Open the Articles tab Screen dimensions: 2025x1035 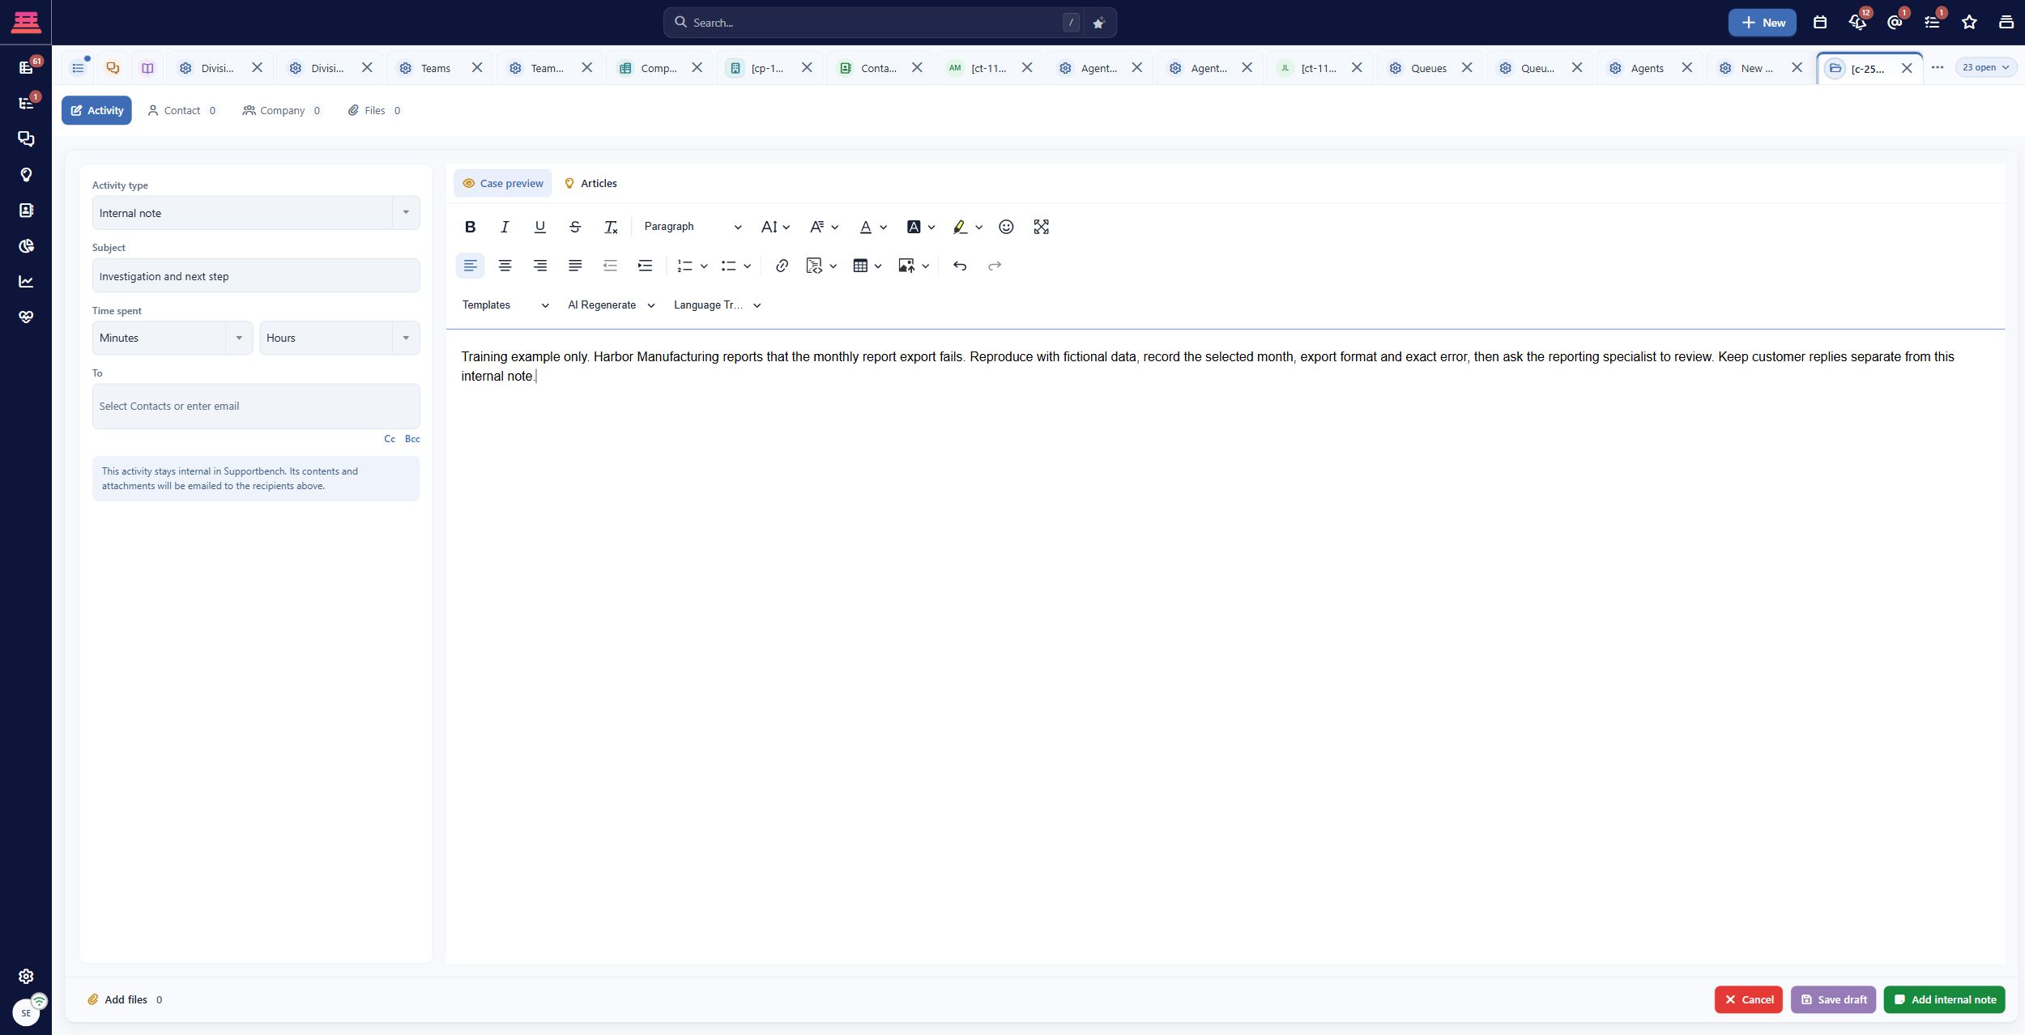[x=590, y=183]
